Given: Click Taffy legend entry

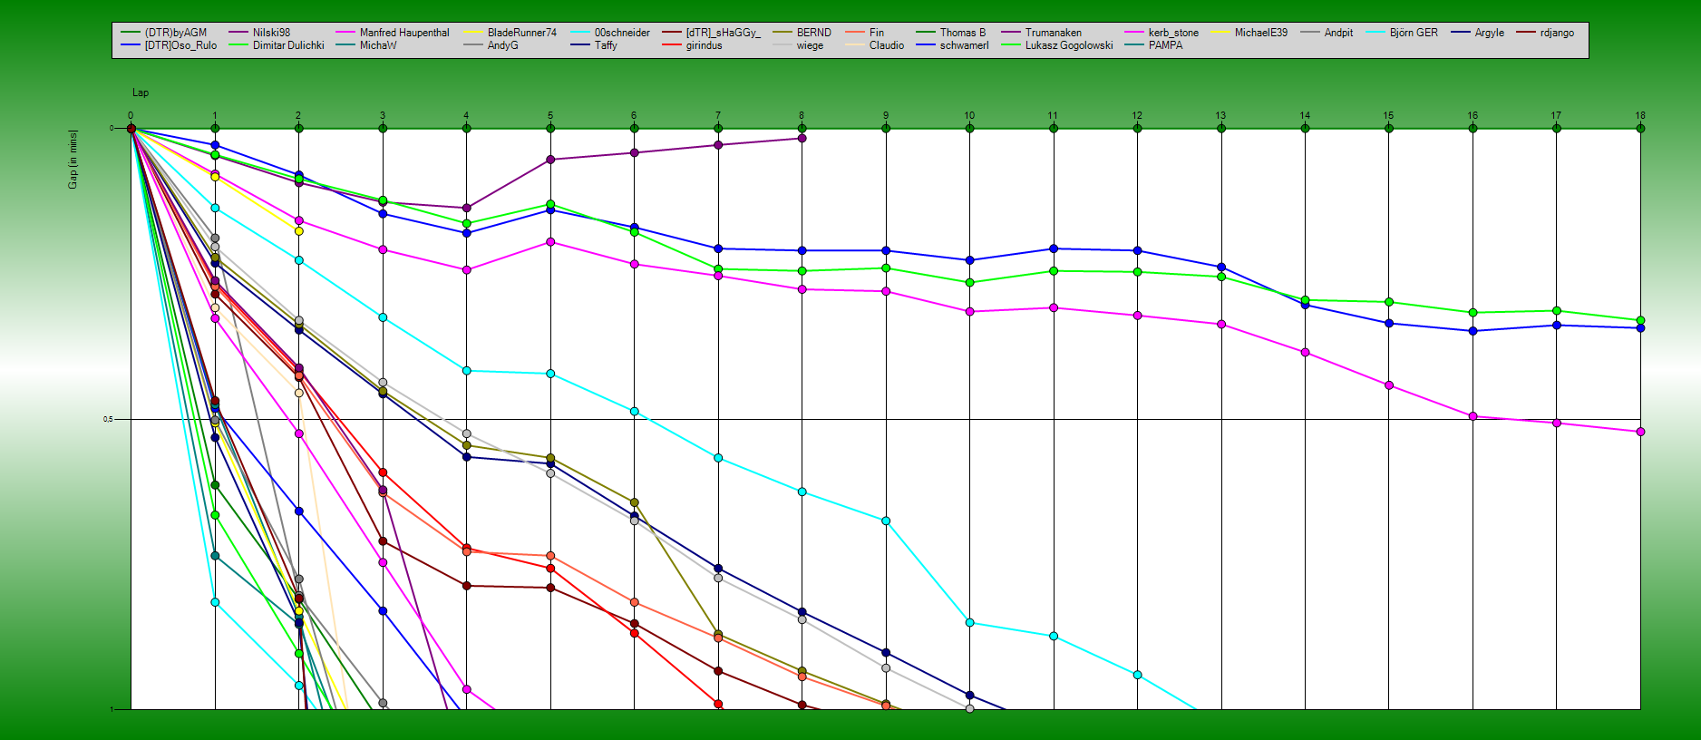Looking at the screenshot, I should (x=606, y=45).
